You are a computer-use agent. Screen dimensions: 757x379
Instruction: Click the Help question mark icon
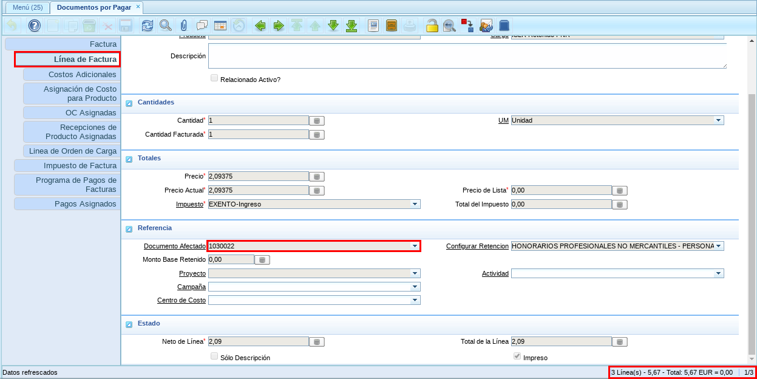pyautogui.click(x=35, y=26)
